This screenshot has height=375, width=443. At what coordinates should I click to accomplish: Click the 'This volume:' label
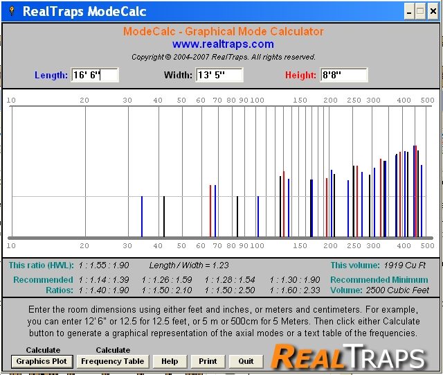coord(355,265)
